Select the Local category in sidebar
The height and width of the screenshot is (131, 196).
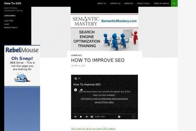pos(7,24)
